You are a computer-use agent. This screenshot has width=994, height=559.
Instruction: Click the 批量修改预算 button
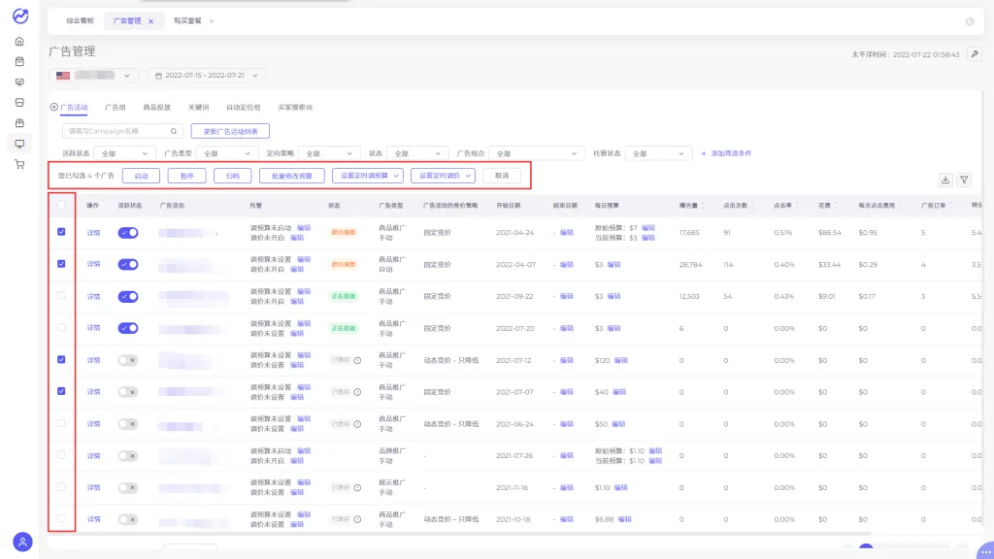pos(291,176)
